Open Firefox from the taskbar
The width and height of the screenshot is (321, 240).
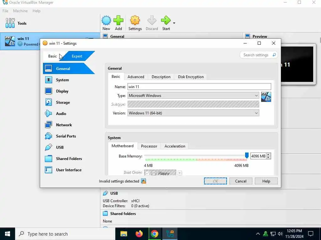tap(139, 234)
